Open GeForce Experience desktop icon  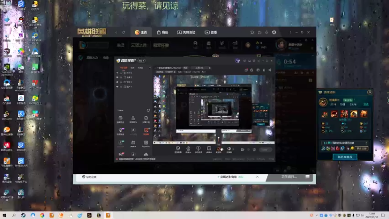[x=7, y=70]
